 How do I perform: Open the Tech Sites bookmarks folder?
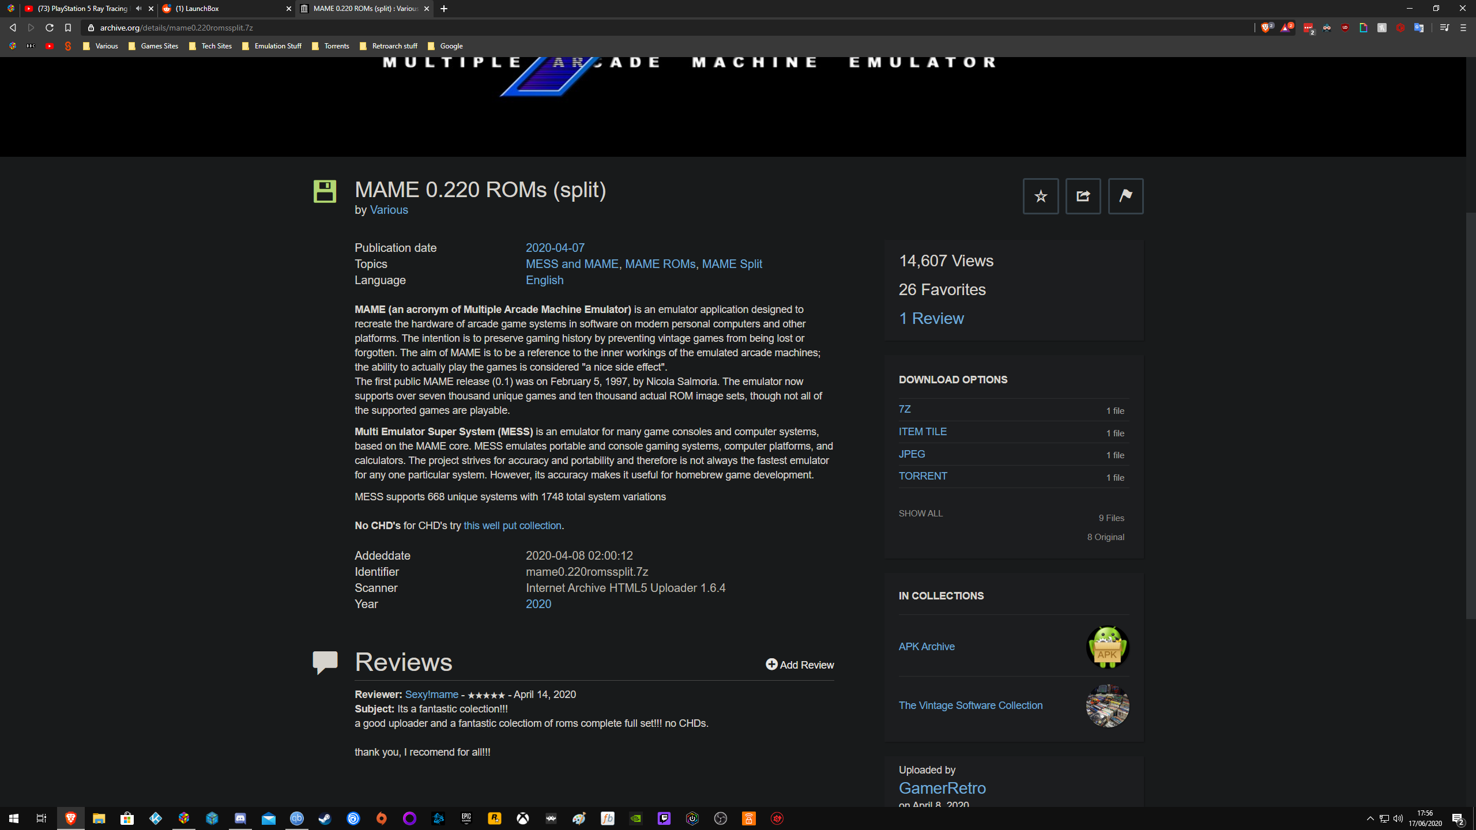click(210, 46)
